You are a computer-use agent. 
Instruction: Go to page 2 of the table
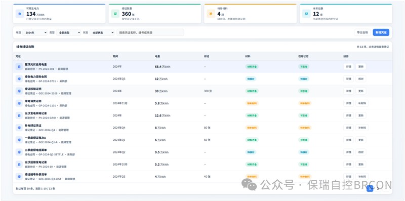pyautogui.click(x=378, y=189)
